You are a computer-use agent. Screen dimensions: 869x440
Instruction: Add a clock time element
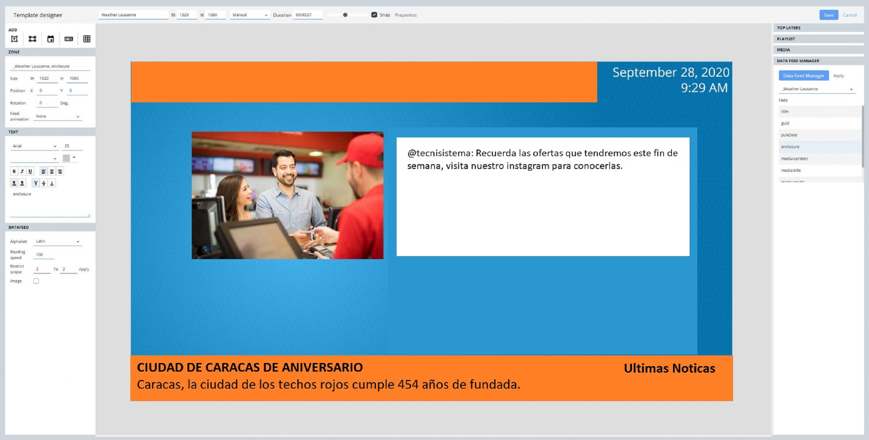pyautogui.click(x=69, y=39)
